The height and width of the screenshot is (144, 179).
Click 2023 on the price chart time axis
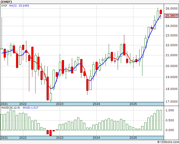(60, 104)
